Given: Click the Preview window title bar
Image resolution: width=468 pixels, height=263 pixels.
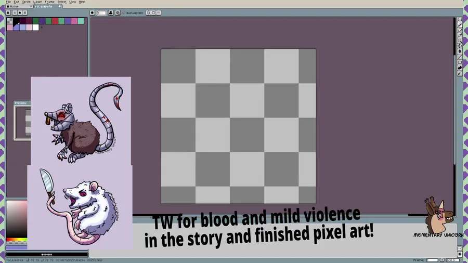Looking at the screenshot, I should coord(22,103).
